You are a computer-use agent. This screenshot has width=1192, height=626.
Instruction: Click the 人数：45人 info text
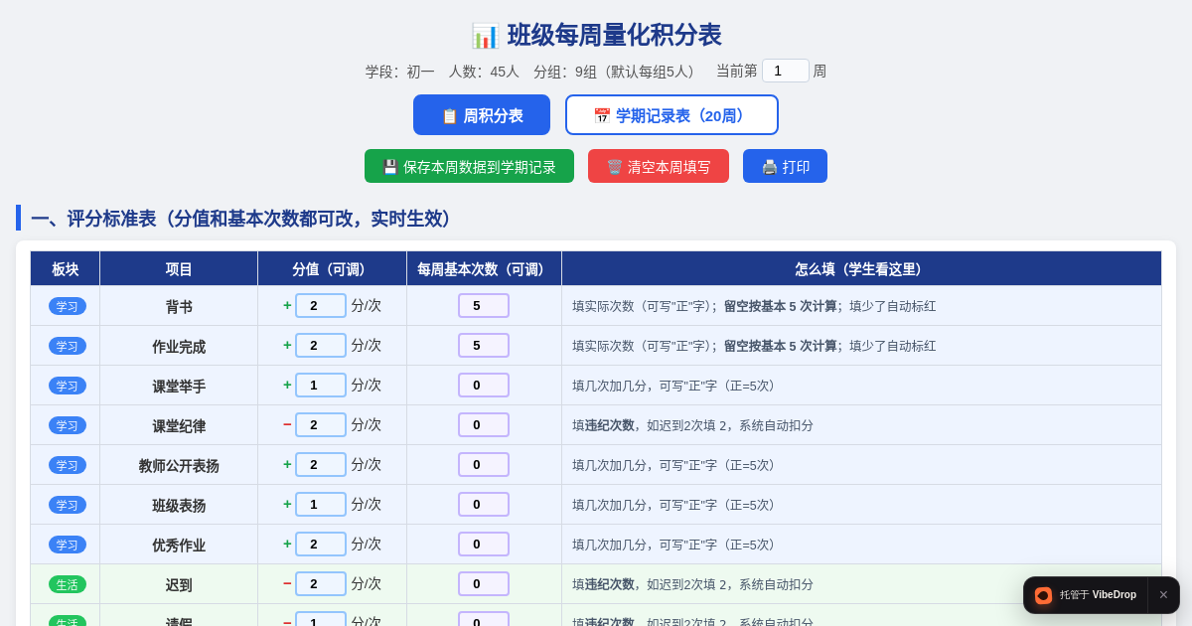point(484,72)
